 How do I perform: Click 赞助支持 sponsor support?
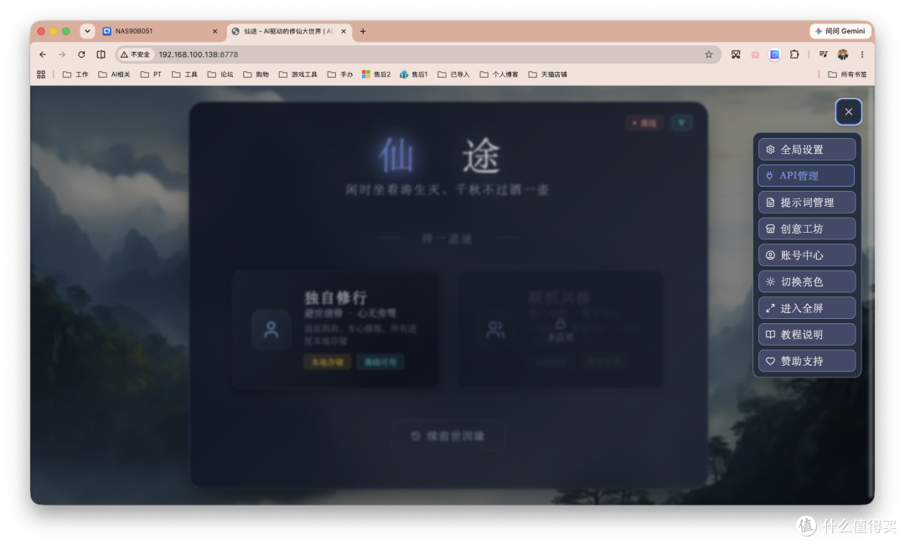click(806, 361)
